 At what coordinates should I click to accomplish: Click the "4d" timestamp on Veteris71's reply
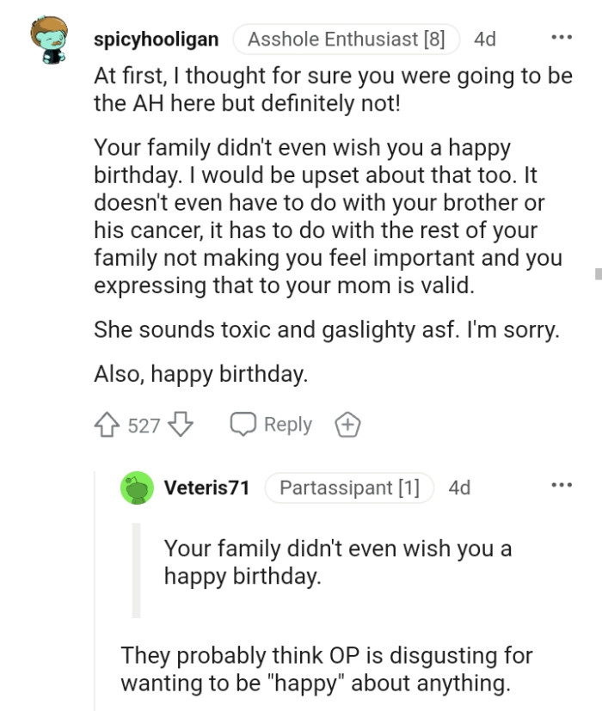pyautogui.click(x=458, y=487)
